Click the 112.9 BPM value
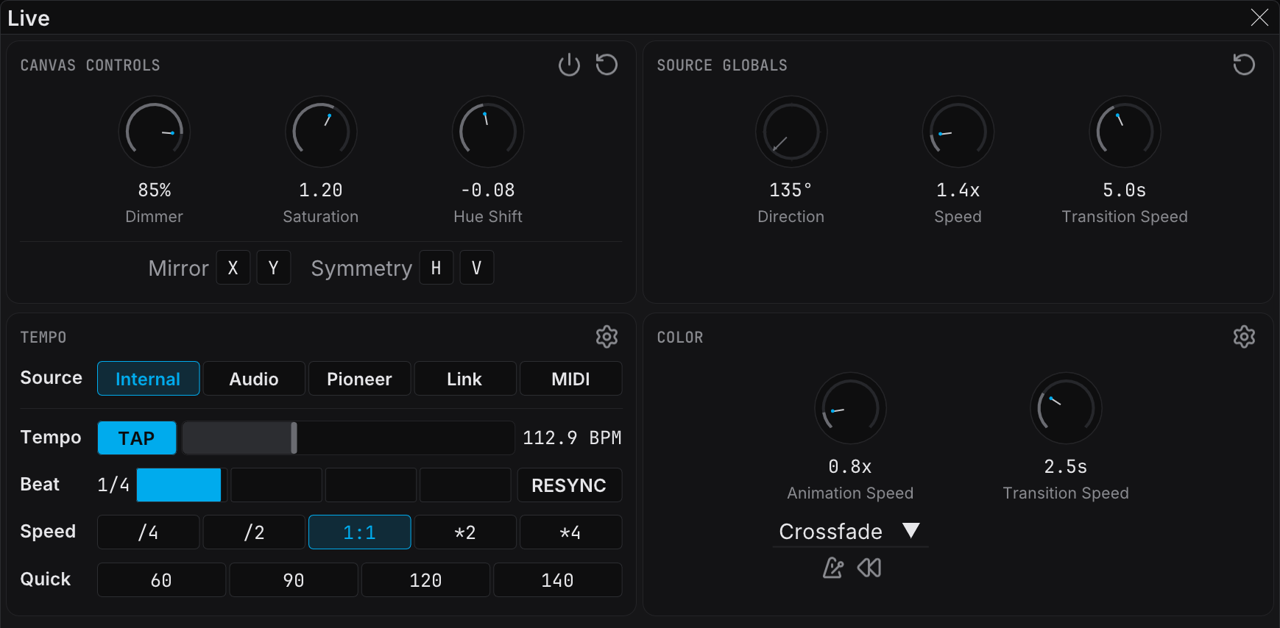The height and width of the screenshot is (628, 1280). click(x=572, y=438)
